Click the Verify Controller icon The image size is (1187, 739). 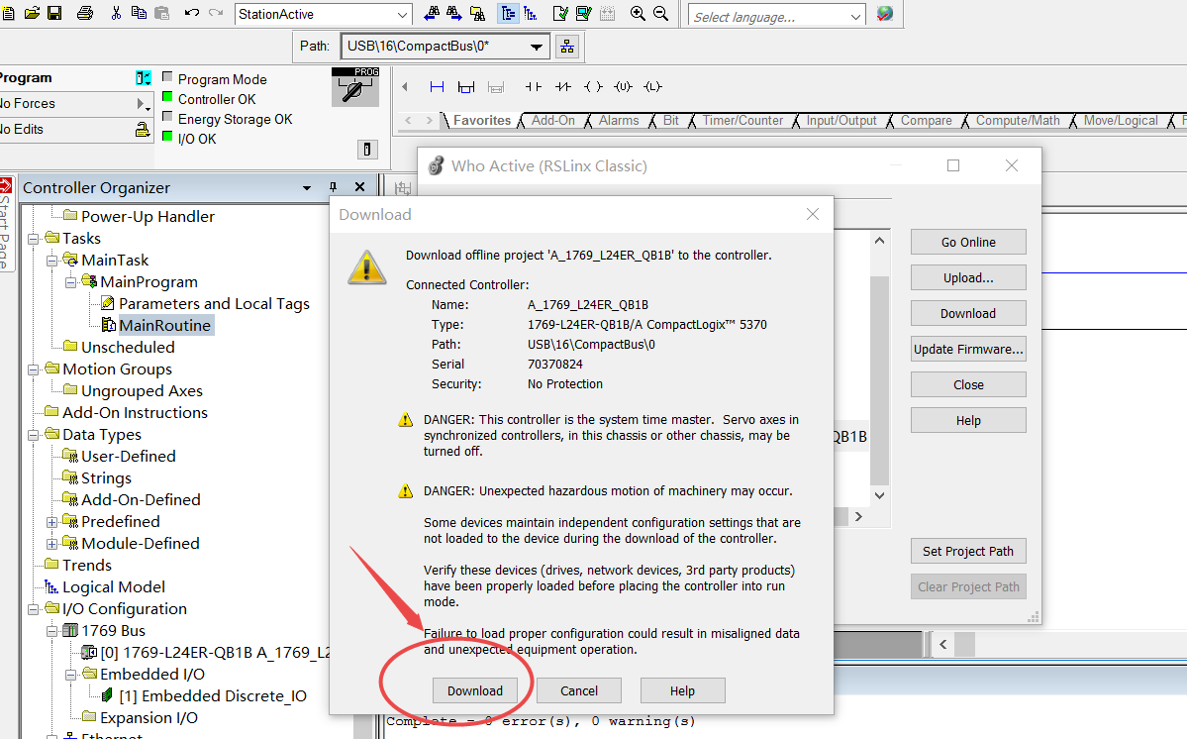(583, 14)
